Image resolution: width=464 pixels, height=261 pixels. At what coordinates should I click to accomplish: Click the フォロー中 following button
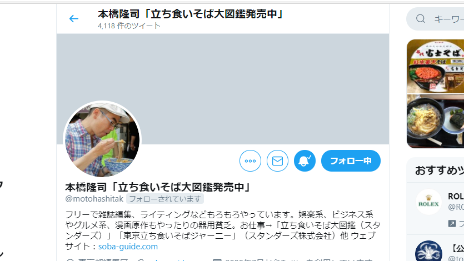pos(351,161)
